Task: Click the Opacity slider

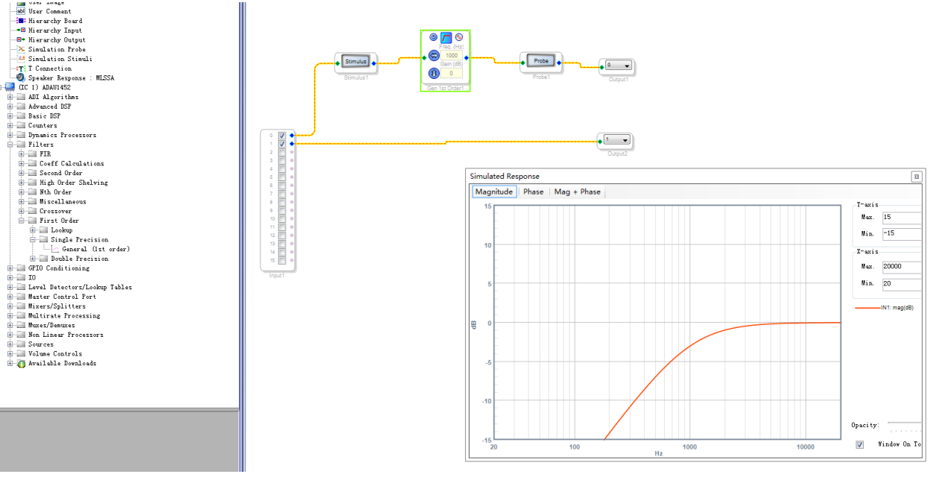Action: [x=905, y=426]
